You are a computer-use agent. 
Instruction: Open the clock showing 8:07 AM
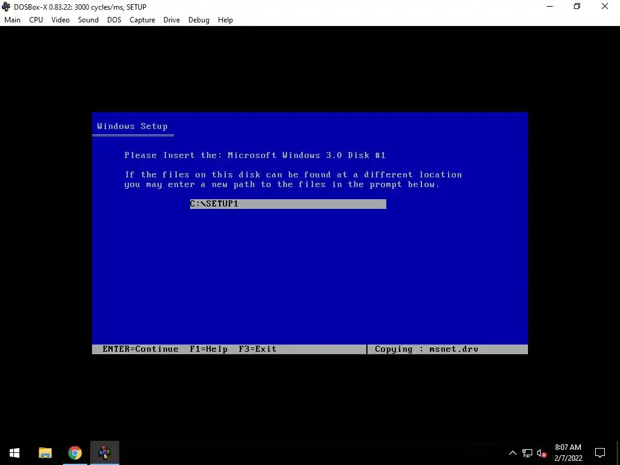tap(568, 453)
